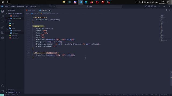Image resolution: width=172 pixels, height=96 pixels.
Task: Open Windows search from taskbar
Action: pyautogui.click(x=8, y=2)
